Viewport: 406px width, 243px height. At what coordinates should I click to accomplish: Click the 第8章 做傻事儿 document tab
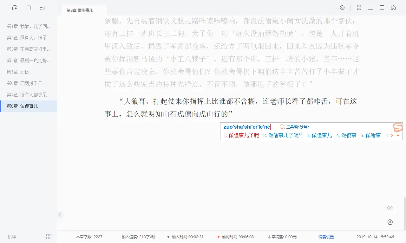pyautogui.click(x=84, y=10)
